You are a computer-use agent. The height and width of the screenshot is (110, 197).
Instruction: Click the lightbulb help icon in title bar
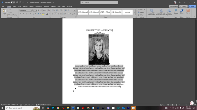180,2
